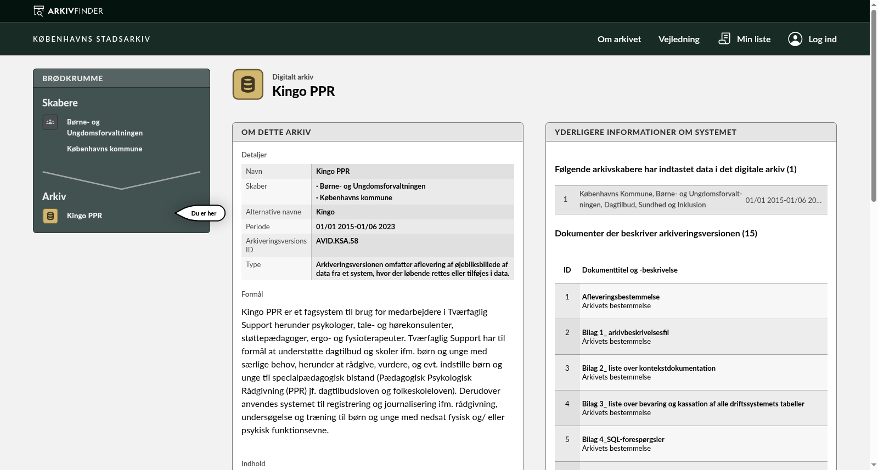Screen dimensions: 878x470
Task: Open the ARKIVFINDER text link
Action: (75, 11)
